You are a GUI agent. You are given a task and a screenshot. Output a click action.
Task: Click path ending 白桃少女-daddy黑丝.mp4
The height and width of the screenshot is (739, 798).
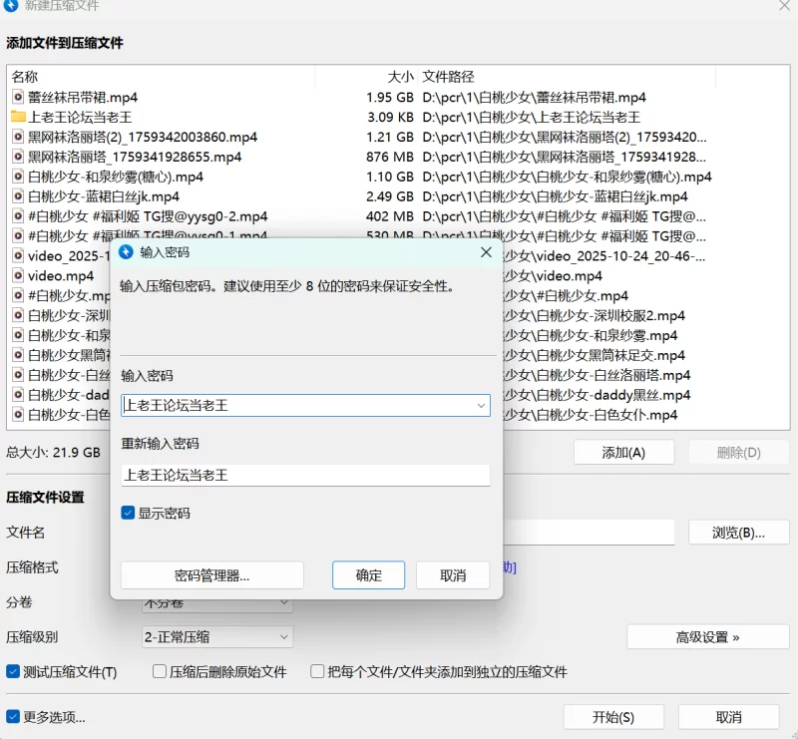(597, 395)
